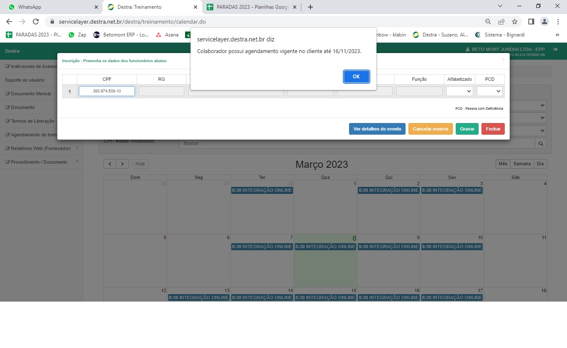Open the browser profile avatar icon
567x348 pixels.
coord(544,22)
